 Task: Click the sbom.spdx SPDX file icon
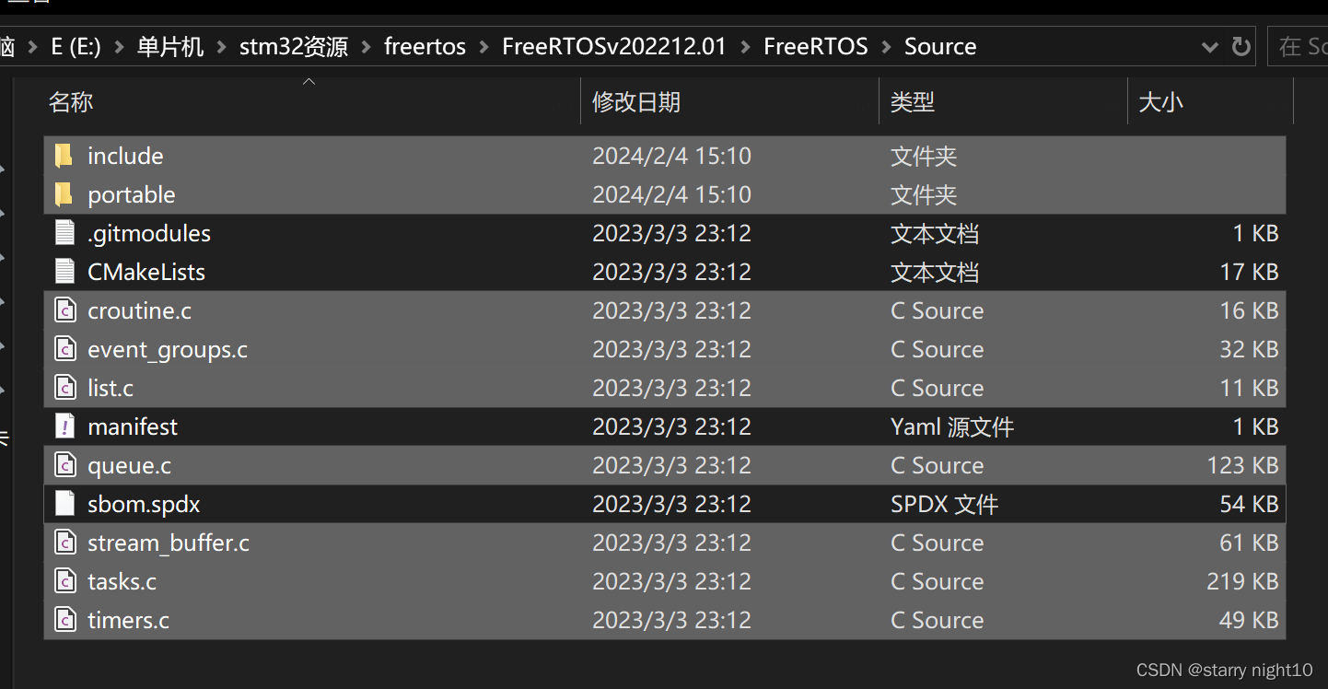pos(64,504)
